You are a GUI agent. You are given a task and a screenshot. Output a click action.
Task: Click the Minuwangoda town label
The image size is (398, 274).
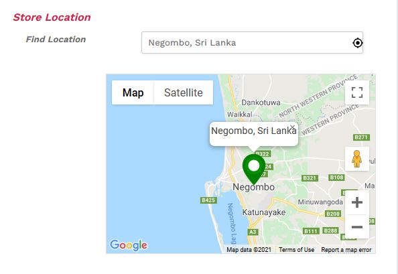coord(320,202)
